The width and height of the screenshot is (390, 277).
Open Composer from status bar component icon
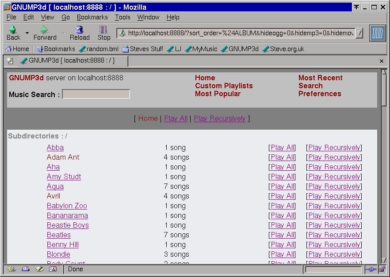[39, 269]
